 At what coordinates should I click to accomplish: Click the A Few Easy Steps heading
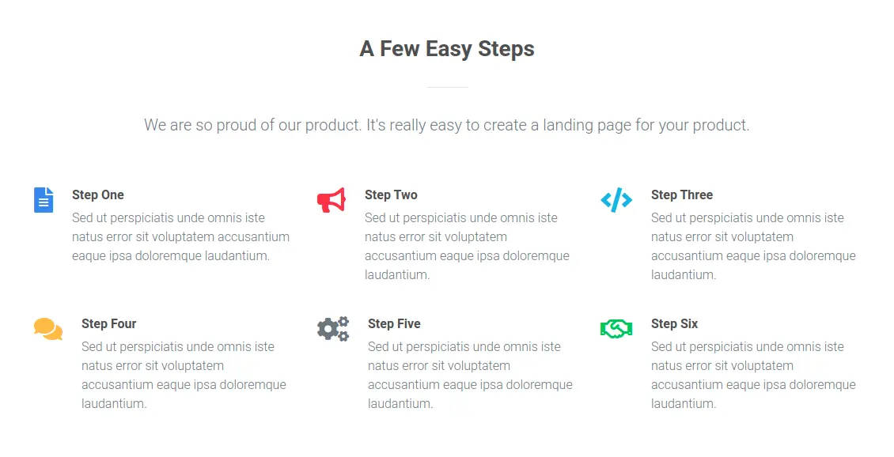click(447, 49)
